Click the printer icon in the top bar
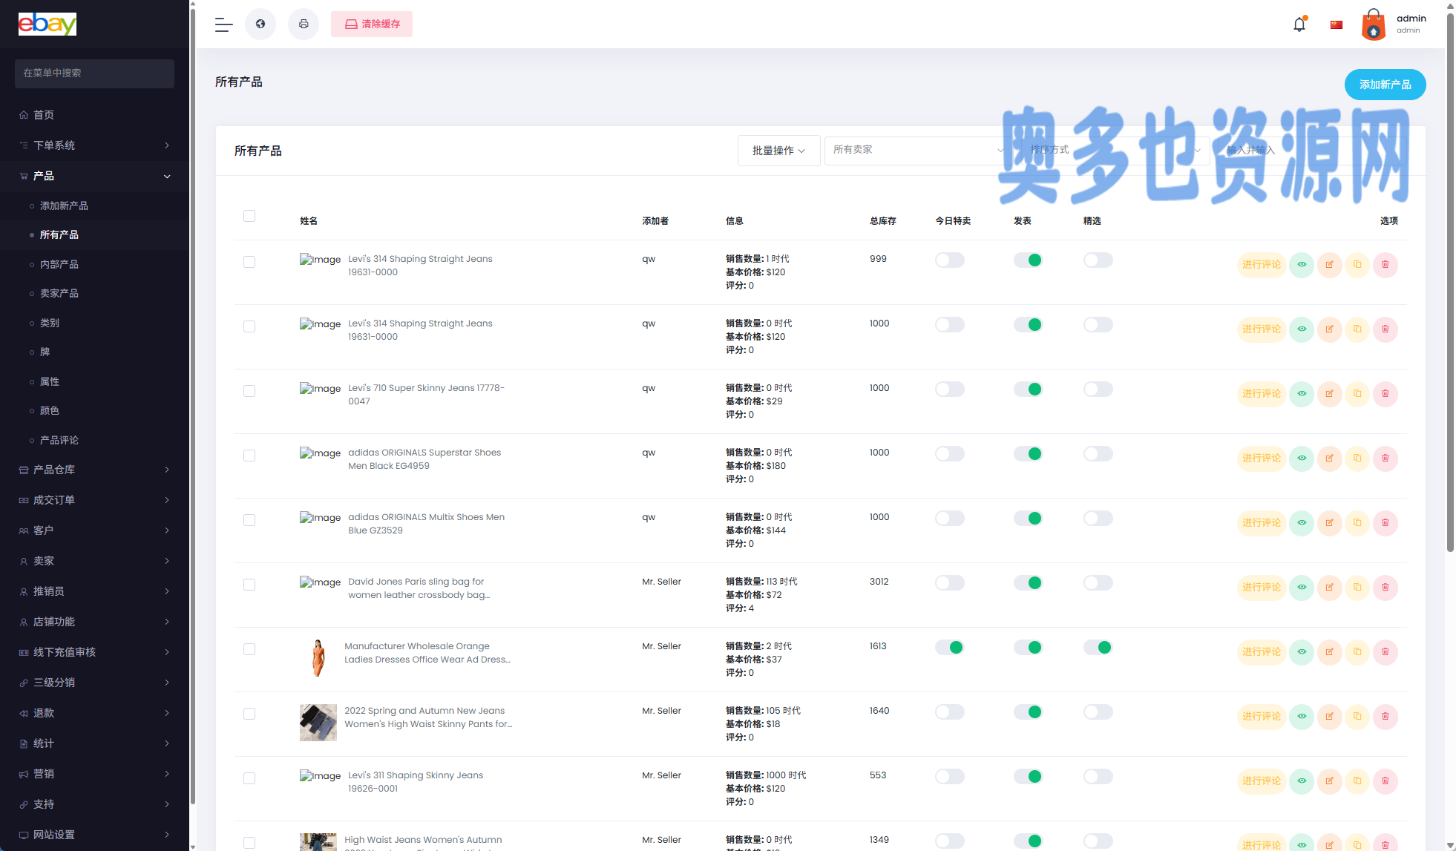Image resolution: width=1456 pixels, height=851 pixels. (x=304, y=24)
